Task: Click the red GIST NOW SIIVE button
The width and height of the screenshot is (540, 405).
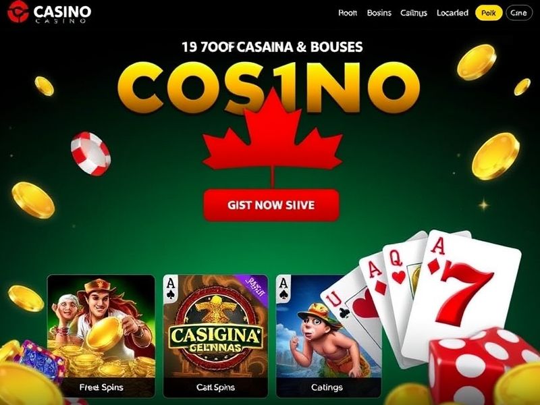Action: [x=271, y=205]
